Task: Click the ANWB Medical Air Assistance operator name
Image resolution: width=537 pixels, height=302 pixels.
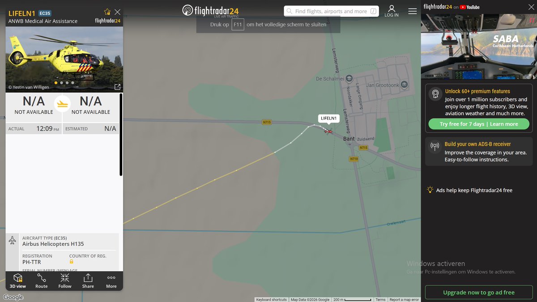Action: [43, 21]
